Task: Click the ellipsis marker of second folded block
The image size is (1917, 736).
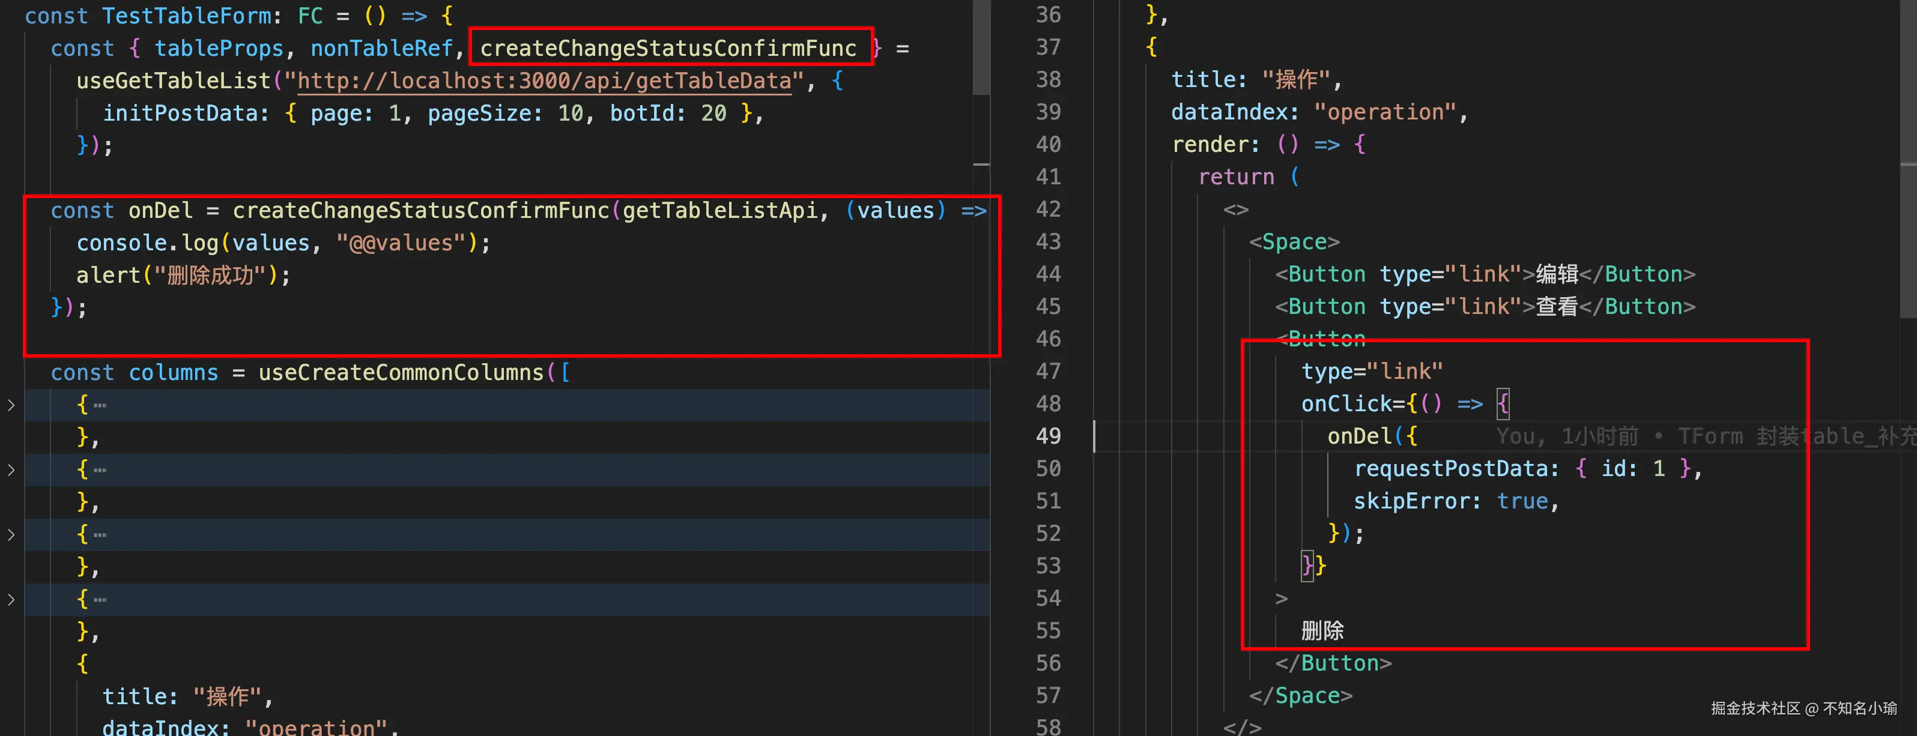Action: coord(100,470)
